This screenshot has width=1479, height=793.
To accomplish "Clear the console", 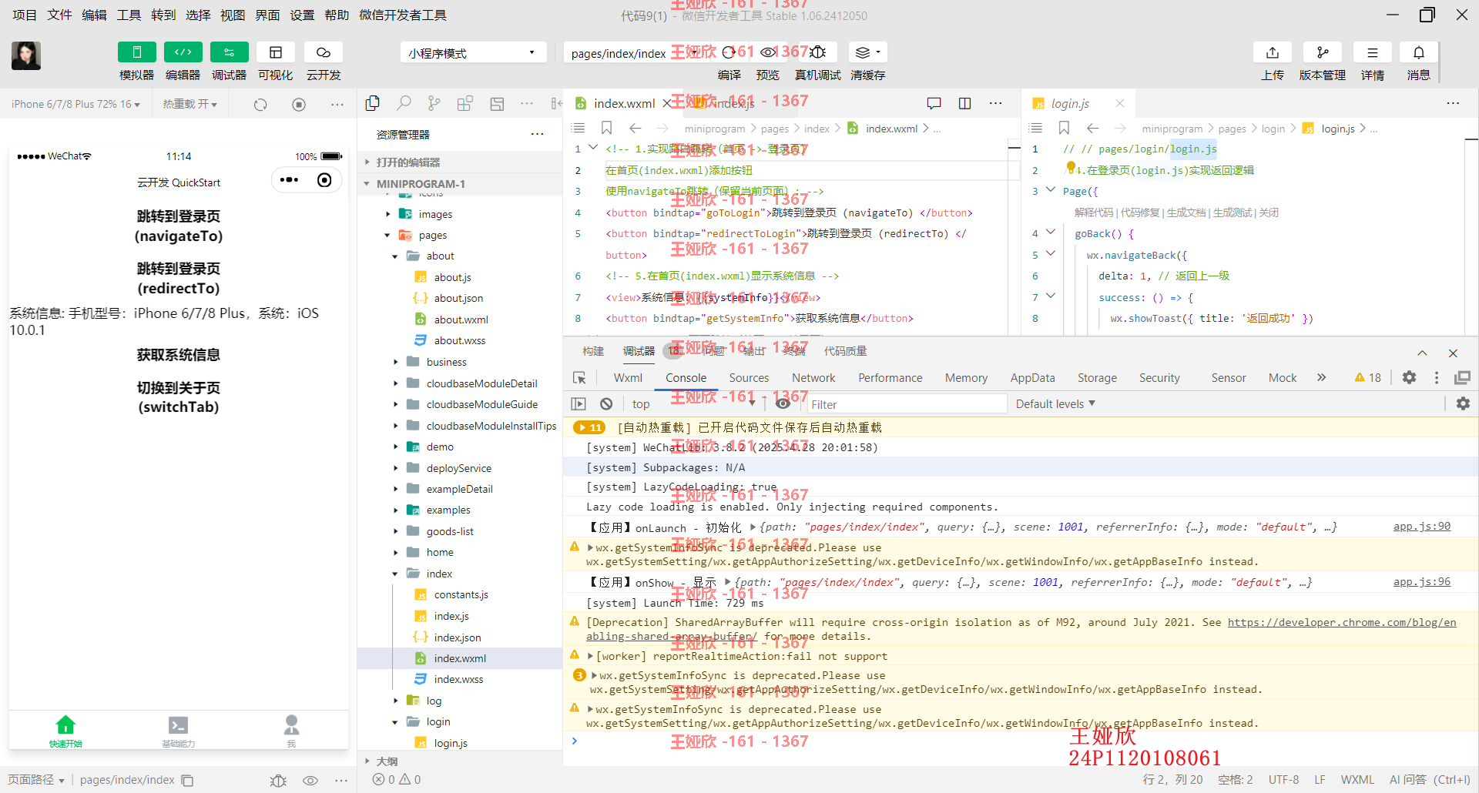I will (x=606, y=403).
